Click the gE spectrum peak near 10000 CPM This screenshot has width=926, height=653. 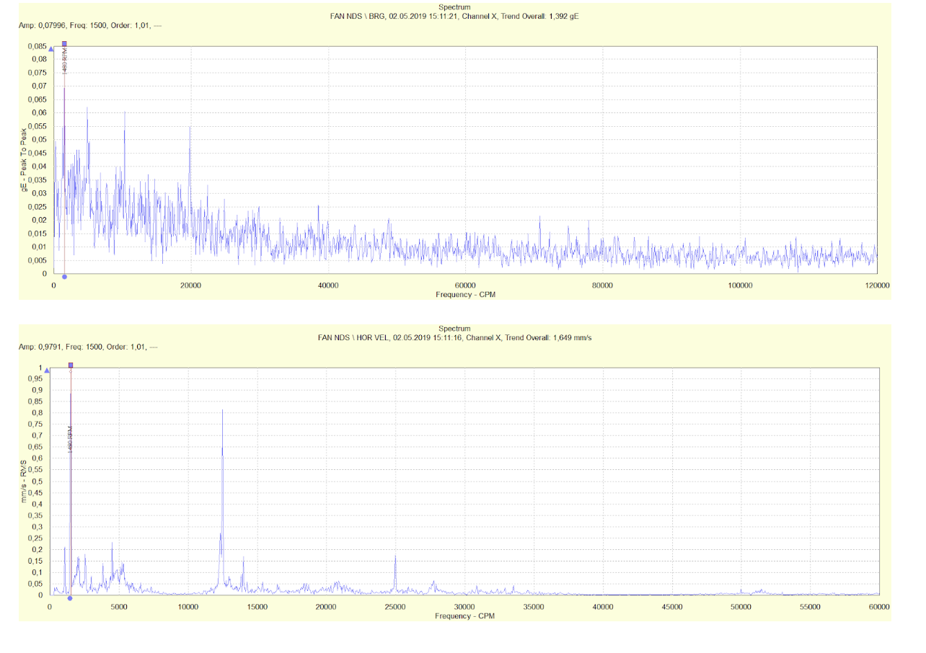coord(125,114)
